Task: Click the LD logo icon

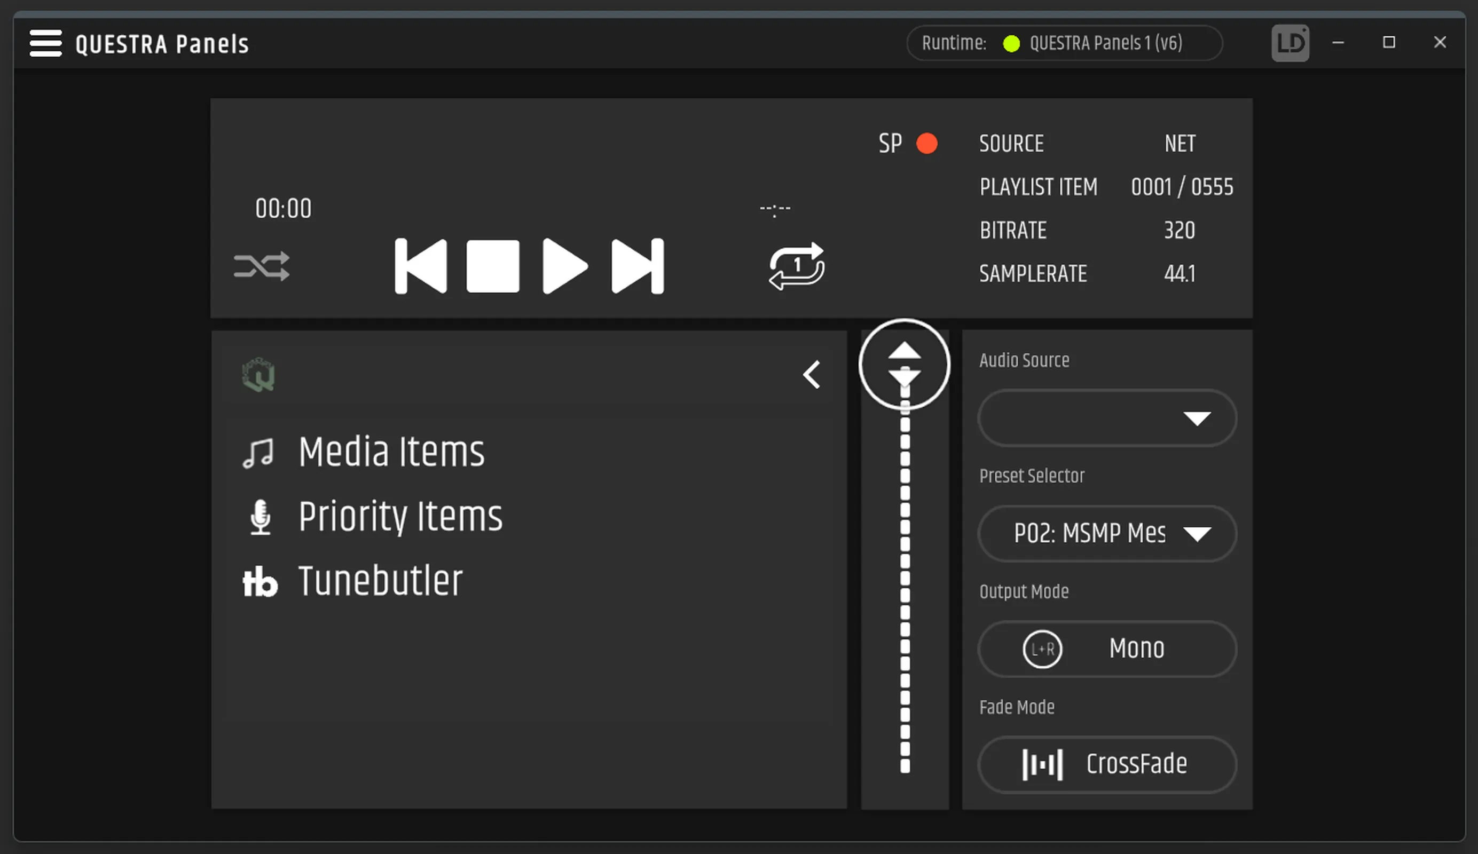Action: (x=1290, y=43)
